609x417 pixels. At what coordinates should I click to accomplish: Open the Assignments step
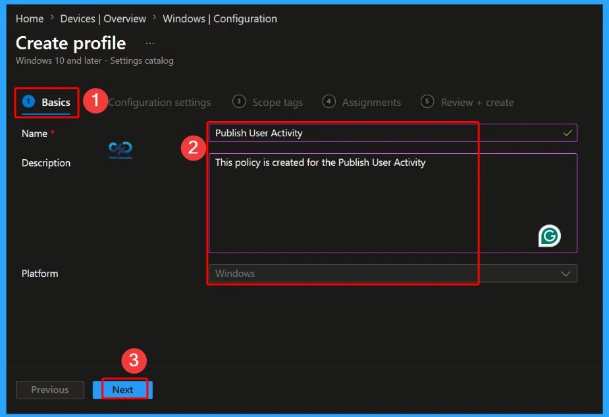361,103
